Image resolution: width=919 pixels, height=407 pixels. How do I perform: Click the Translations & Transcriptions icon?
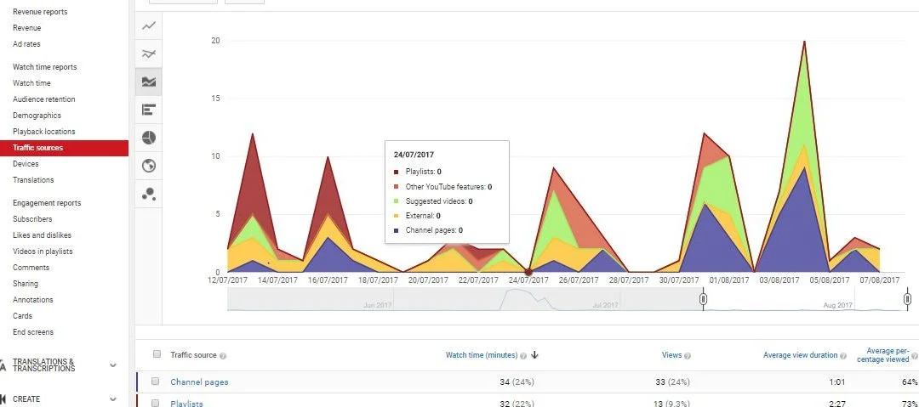[3, 365]
